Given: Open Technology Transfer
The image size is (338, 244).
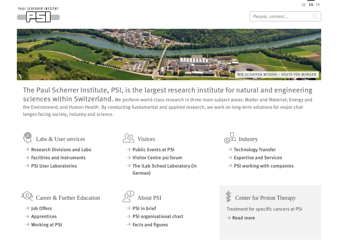Looking at the screenshot, I should pos(255,150).
